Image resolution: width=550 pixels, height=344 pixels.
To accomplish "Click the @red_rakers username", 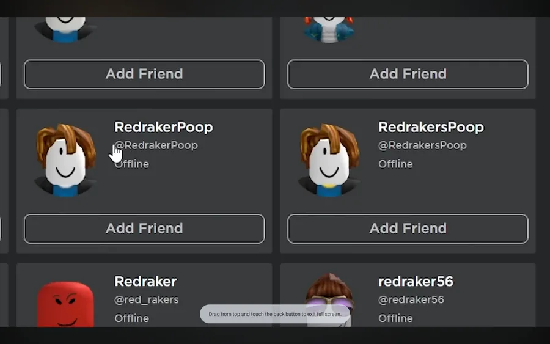I will pyautogui.click(x=147, y=300).
